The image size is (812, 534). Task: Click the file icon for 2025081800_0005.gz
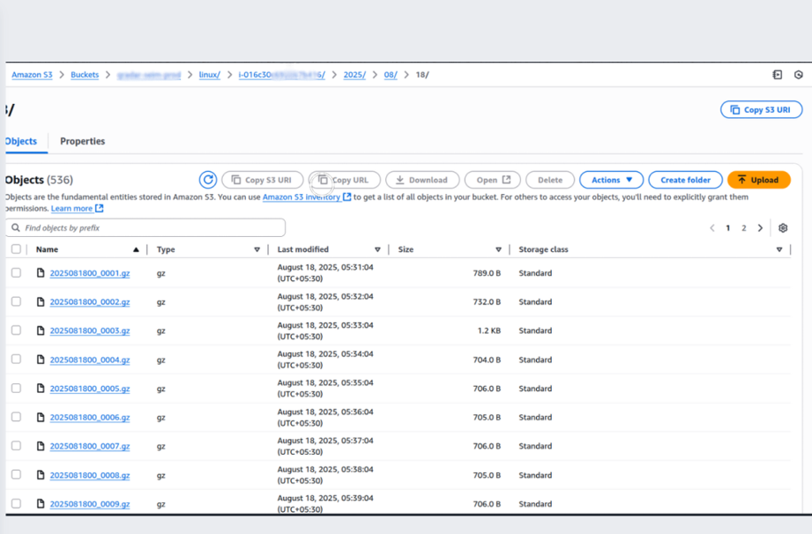pyautogui.click(x=41, y=388)
